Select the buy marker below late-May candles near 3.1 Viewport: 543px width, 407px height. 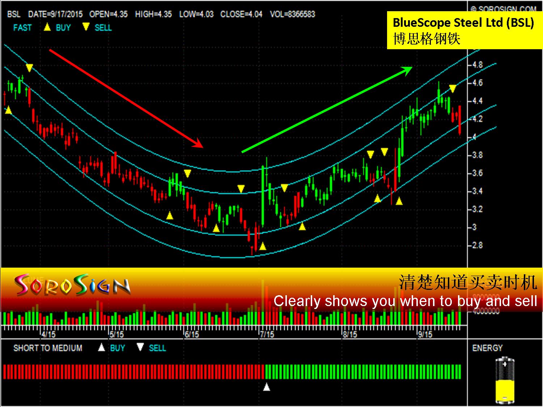coord(169,216)
